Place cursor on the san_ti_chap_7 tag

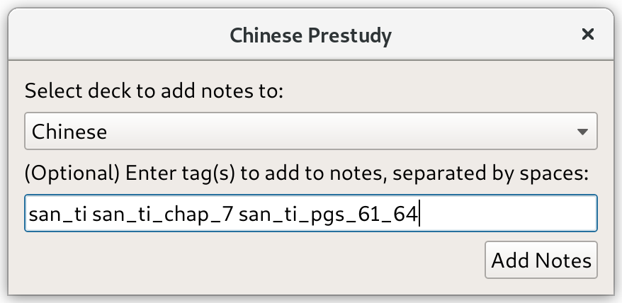pos(162,215)
